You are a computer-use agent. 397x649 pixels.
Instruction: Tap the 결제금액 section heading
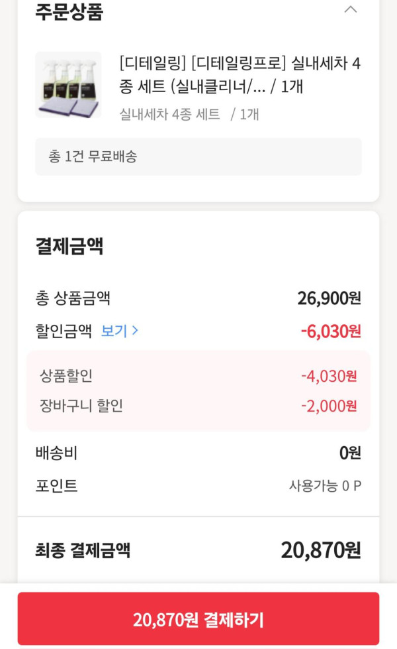pos(69,247)
